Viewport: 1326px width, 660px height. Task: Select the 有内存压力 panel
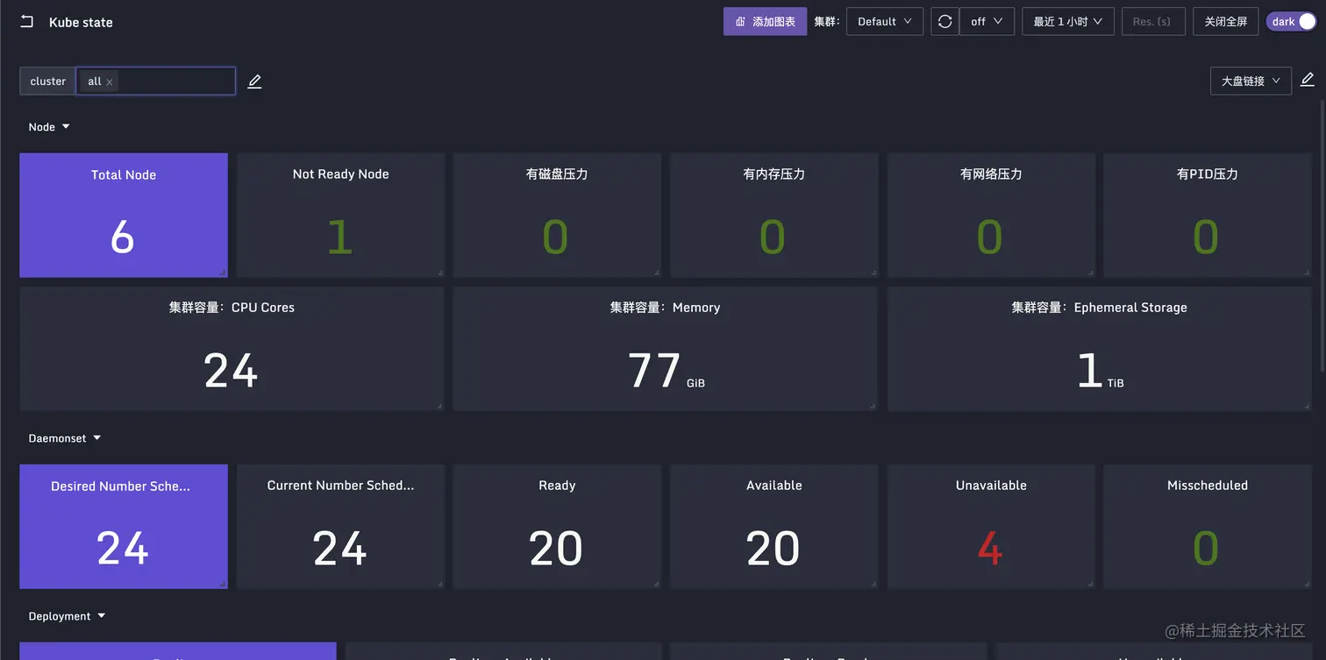(x=773, y=216)
